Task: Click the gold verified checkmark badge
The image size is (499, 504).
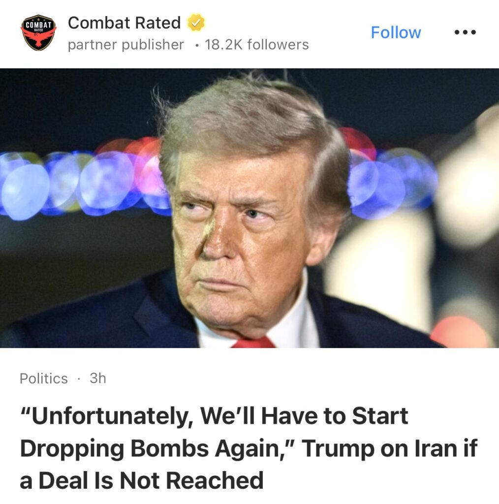Action: 196,23
